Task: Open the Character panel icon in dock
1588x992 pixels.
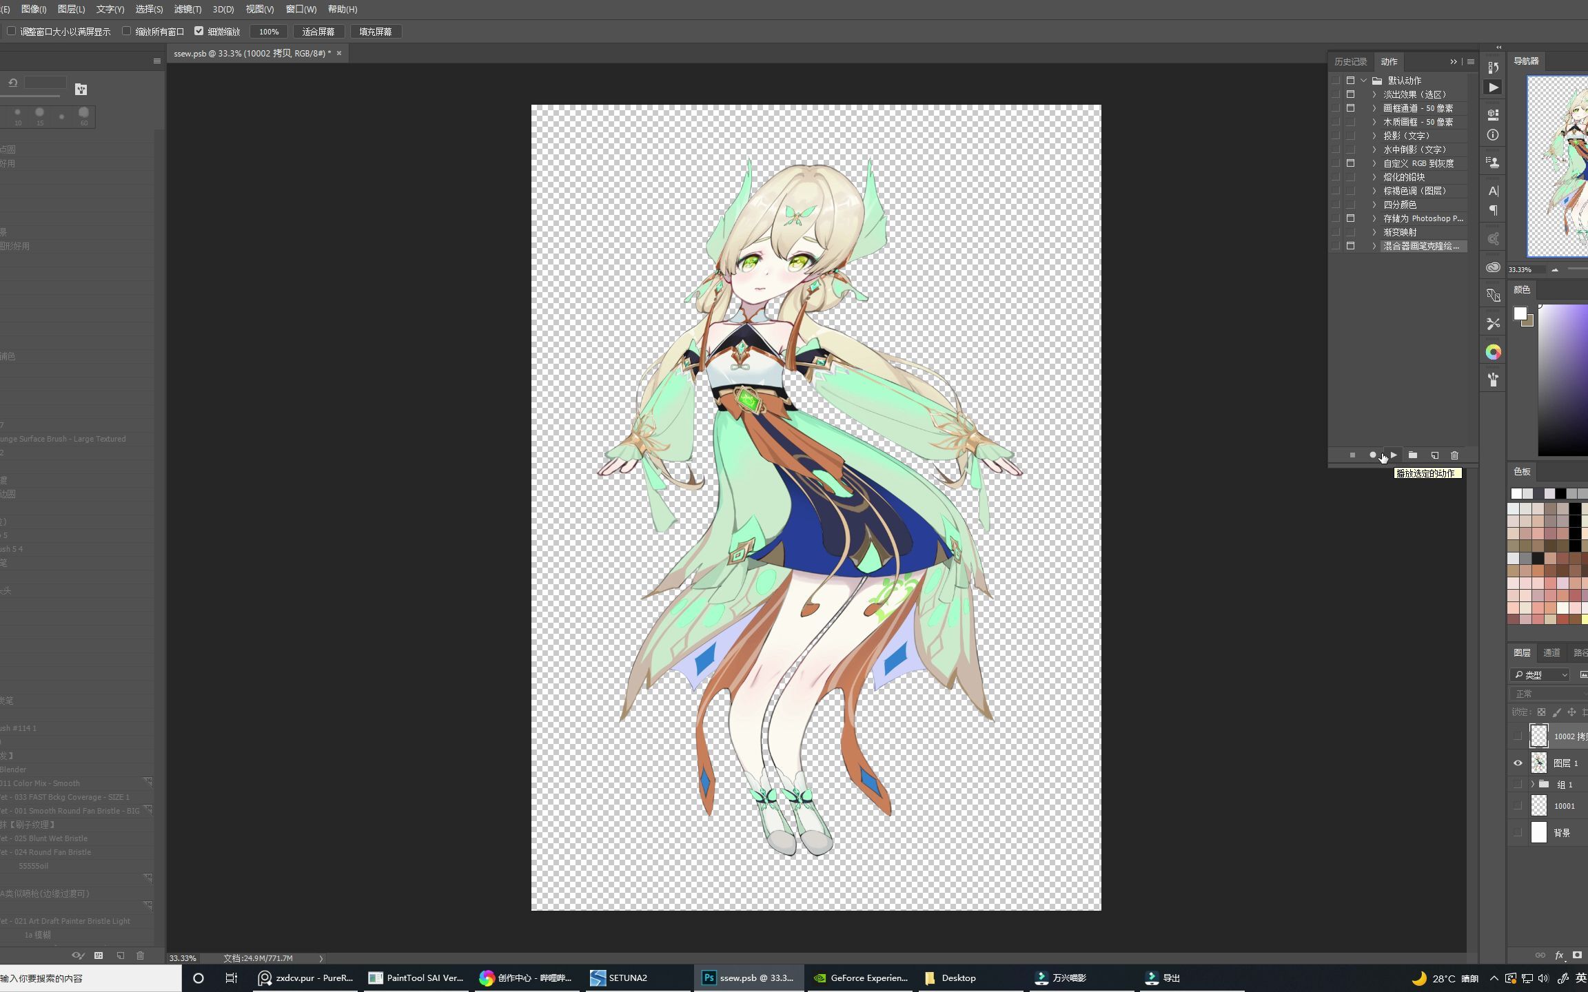Action: [x=1493, y=191]
